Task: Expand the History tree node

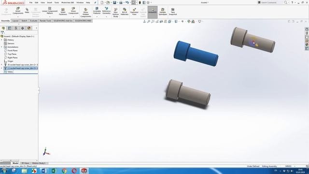Action: point(1,40)
